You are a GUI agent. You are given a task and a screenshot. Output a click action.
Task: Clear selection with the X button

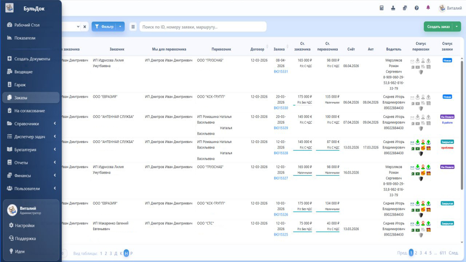85,27
